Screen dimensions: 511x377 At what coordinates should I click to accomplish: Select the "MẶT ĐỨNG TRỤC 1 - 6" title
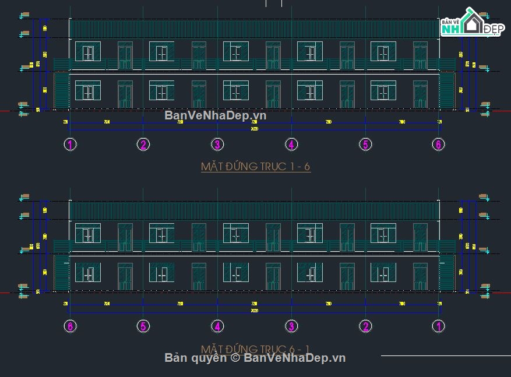point(255,167)
